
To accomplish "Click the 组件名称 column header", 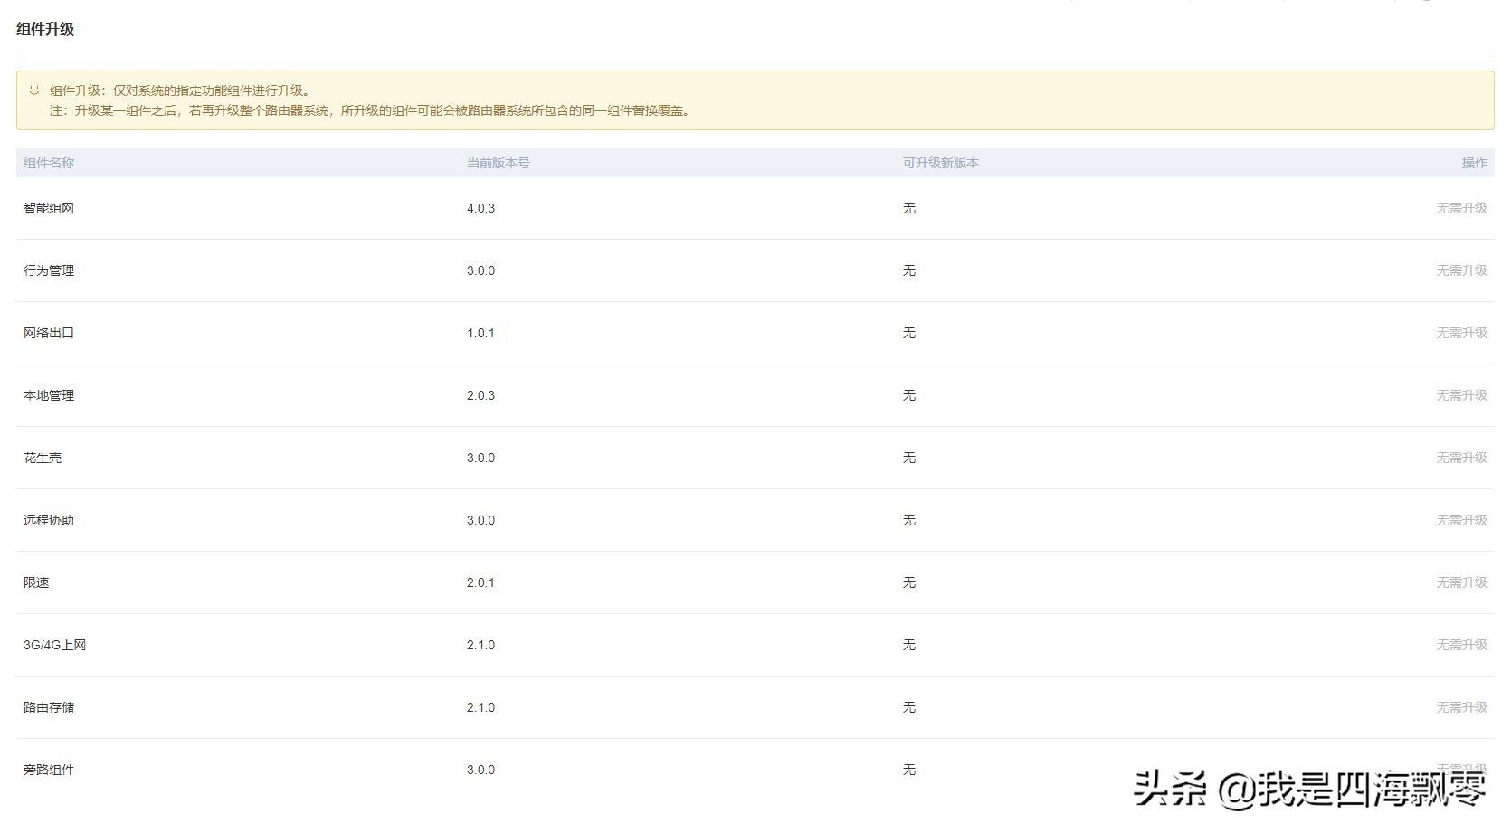I will point(49,163).
